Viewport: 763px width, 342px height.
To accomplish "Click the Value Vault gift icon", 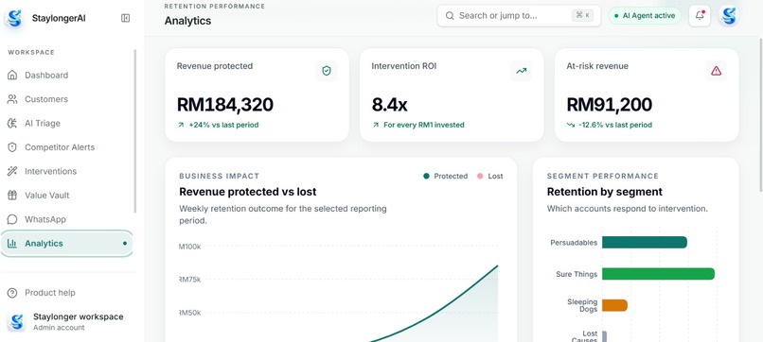I will click(x=12, y=196).
